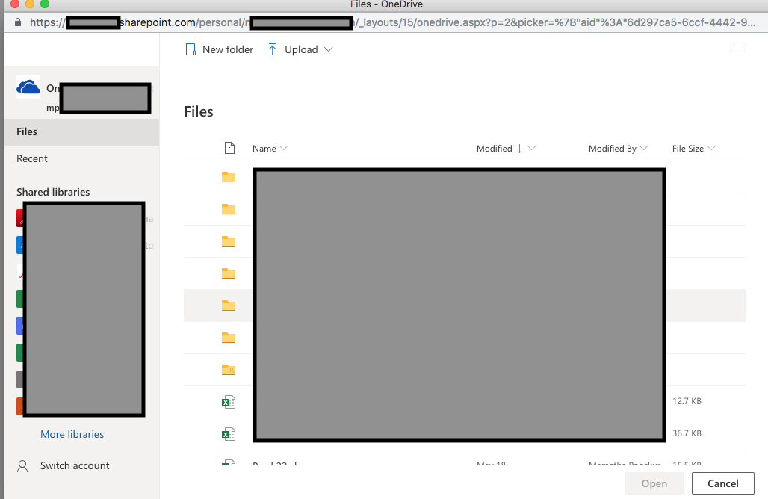Open the More libraries link
This screenshot has width=768, height=499.
tap(72, 434)
